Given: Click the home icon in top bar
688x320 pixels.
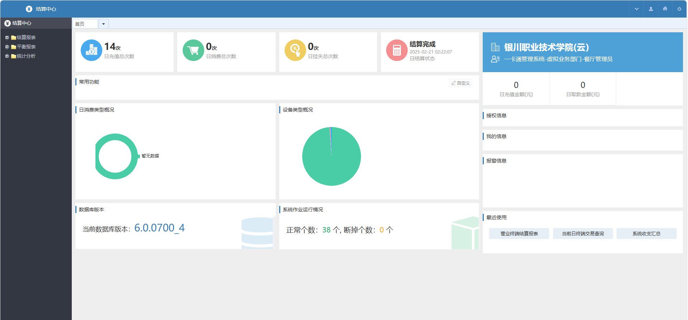Looking at the screenshot, I should 665,9.
